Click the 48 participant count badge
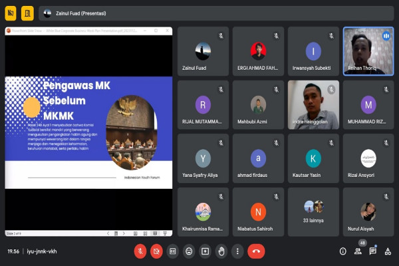The width and height of the screenshot is (399, 266). [x=362, y=243]
